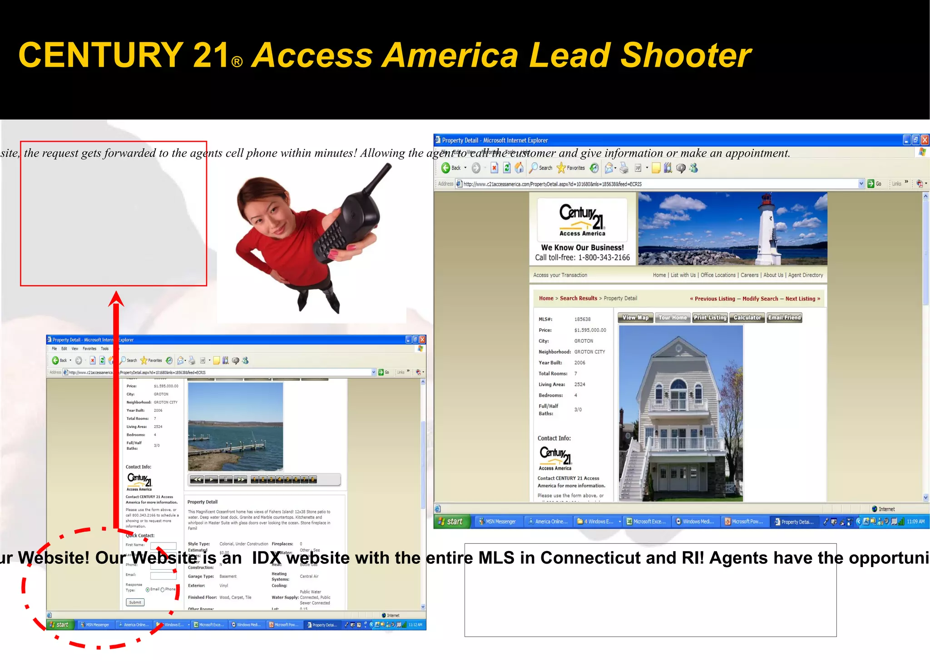Edit with Word icon in large browser

638,168
